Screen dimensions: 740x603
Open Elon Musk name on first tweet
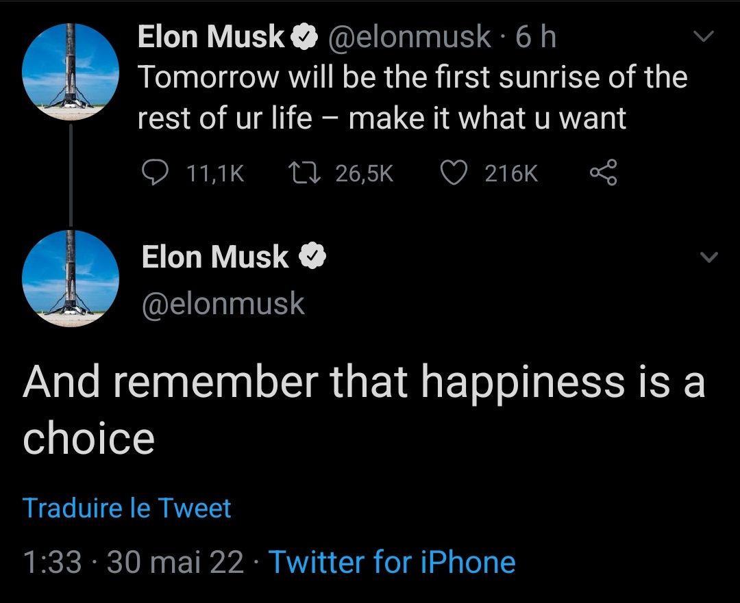pos(211,38)
